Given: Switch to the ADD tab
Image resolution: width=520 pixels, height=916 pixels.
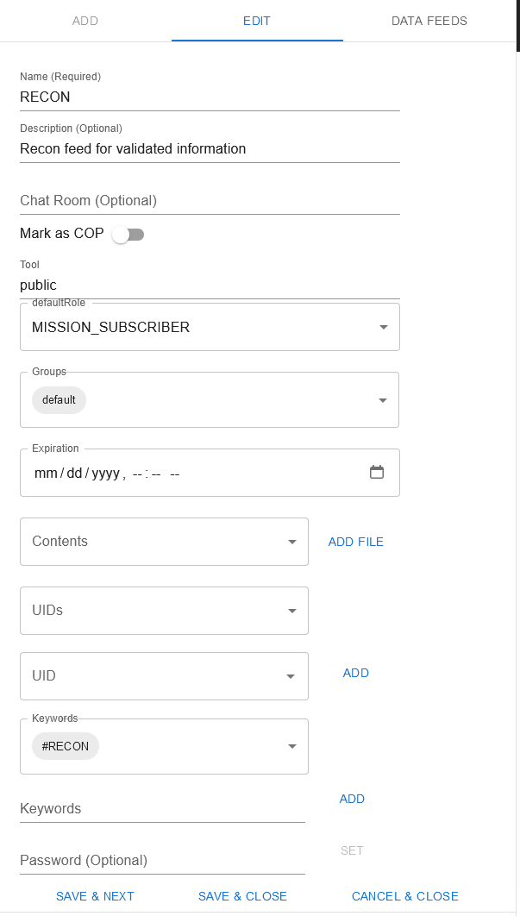Looking at the screenshot, I should coord(85,21).
